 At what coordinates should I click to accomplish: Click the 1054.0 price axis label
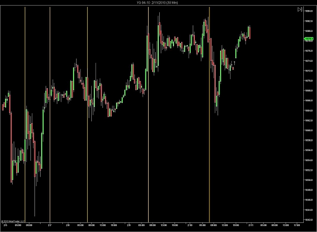(309, 160)
